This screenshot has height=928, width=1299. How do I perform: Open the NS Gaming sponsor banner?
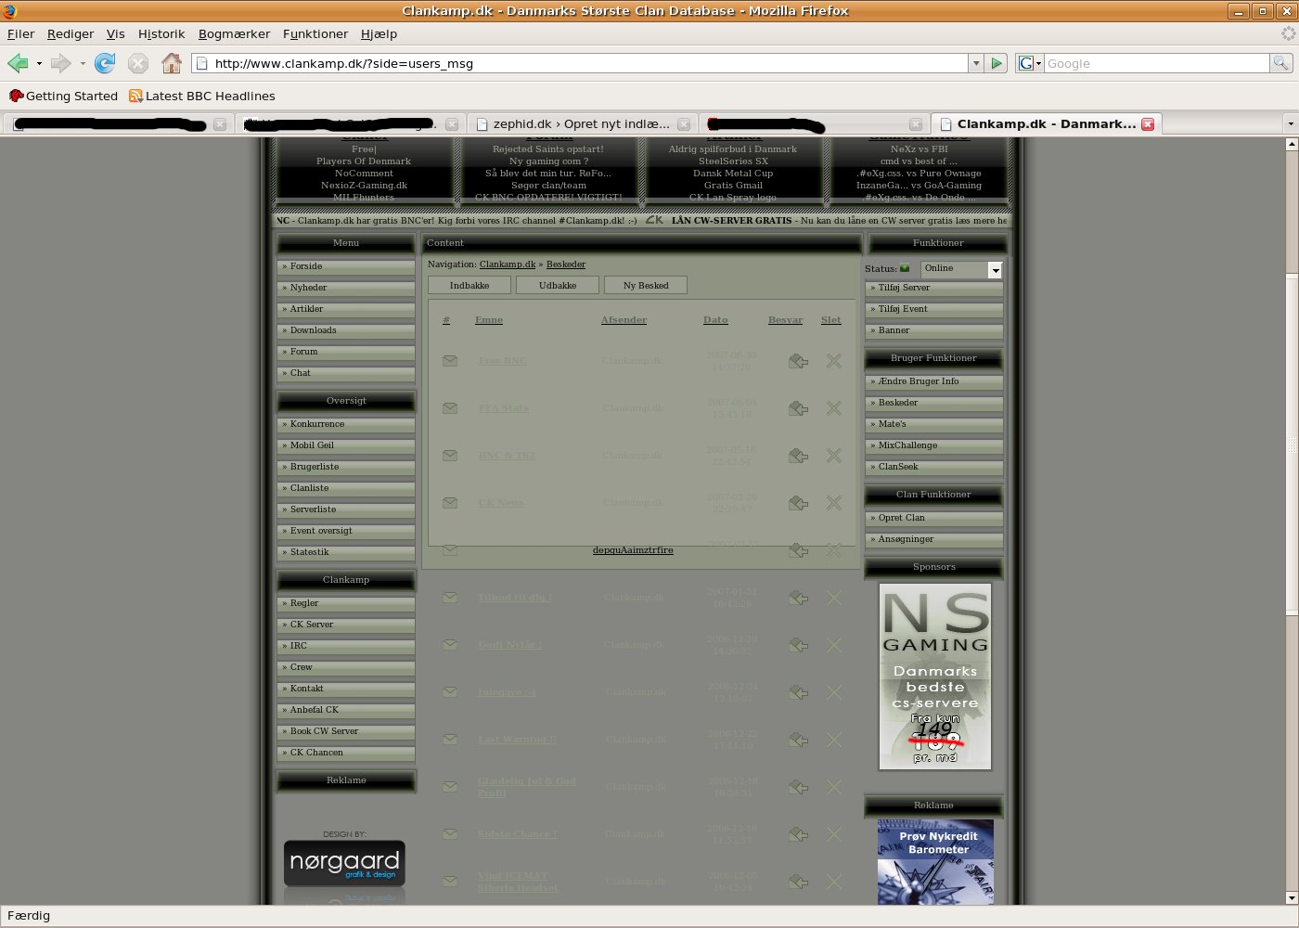tap(935, 677)
